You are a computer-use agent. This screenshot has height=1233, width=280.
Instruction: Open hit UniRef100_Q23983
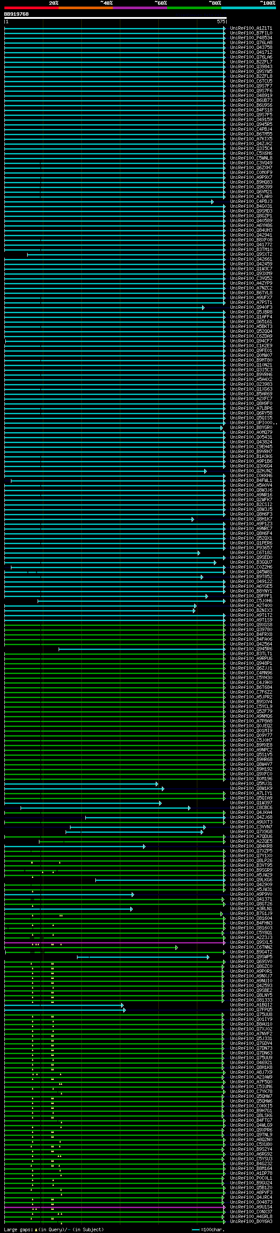pyautogui.click(x=251, y=384)
